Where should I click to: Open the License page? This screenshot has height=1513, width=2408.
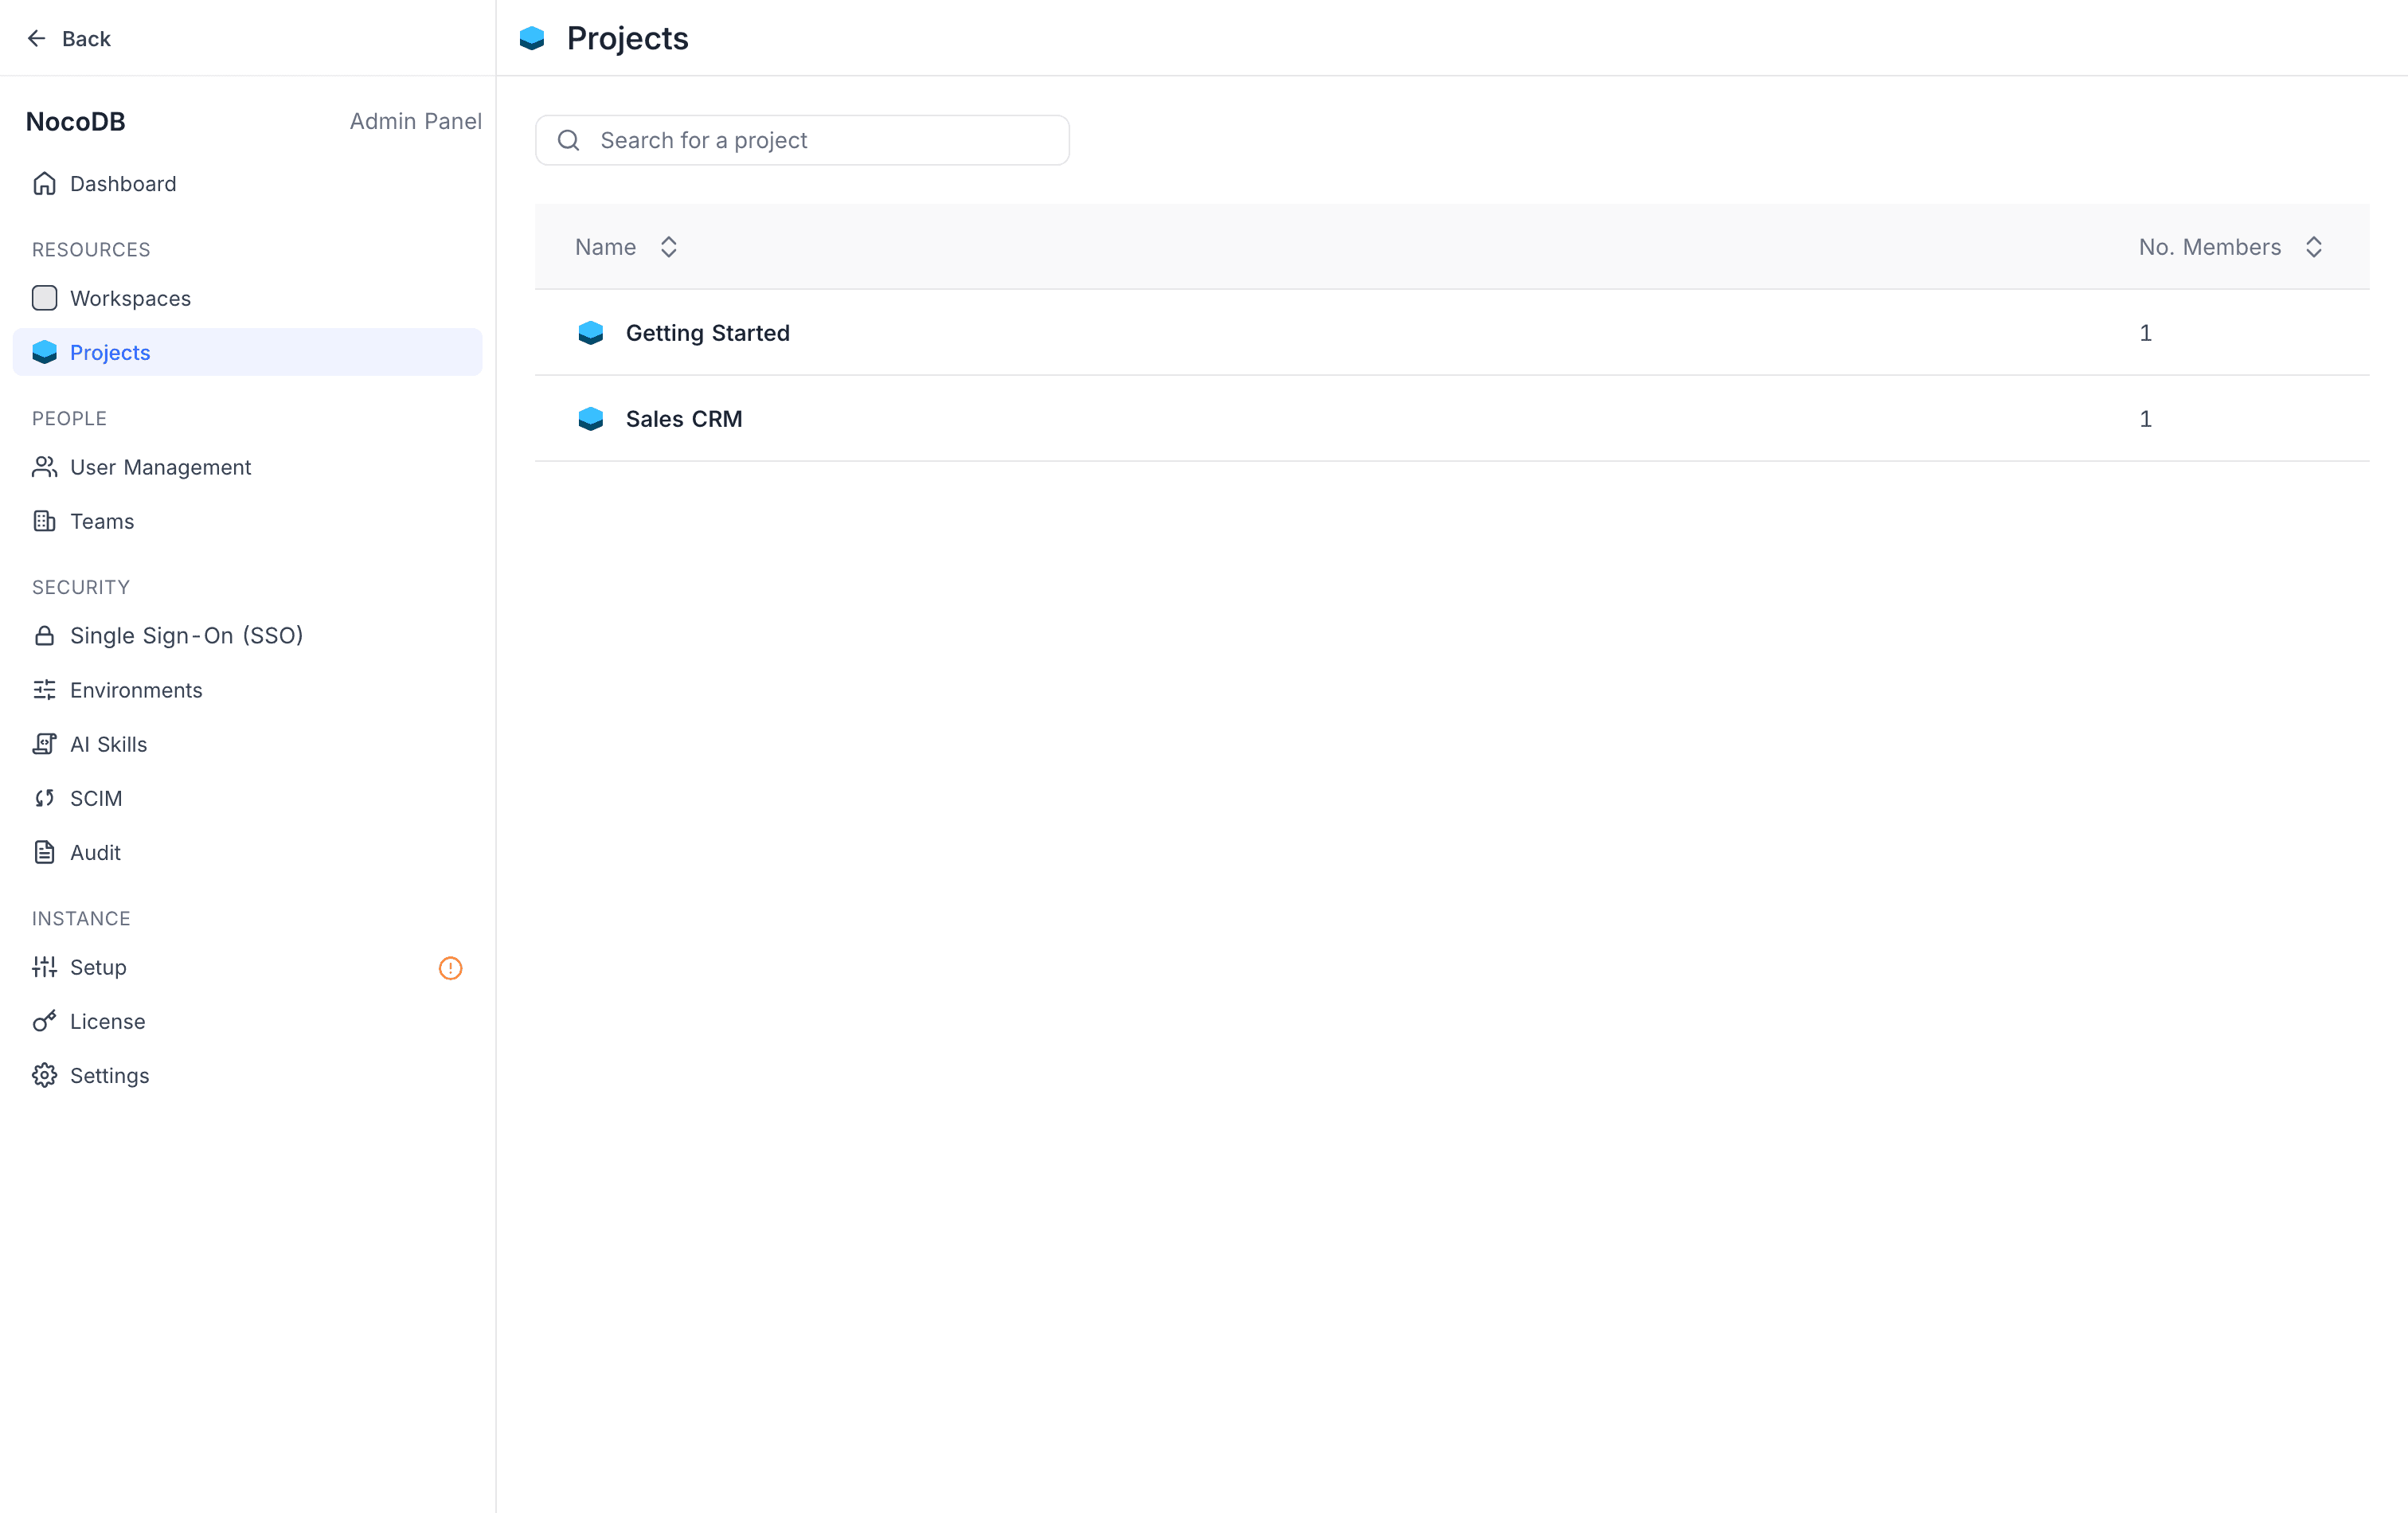pos(247,1021)
